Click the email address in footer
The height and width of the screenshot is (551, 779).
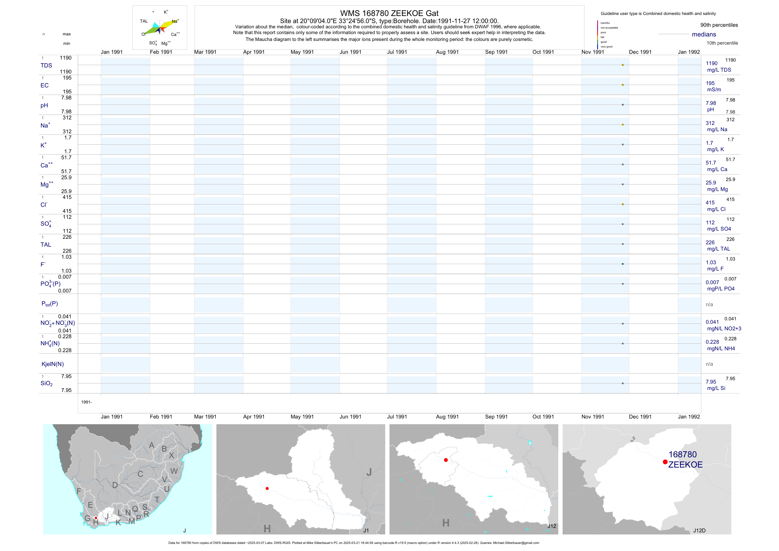click(x=516, y=543)
